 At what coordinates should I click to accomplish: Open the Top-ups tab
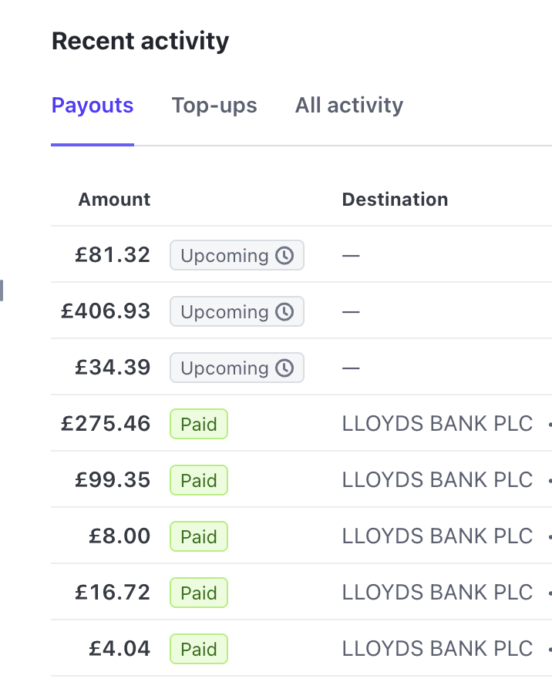[214, 106]
